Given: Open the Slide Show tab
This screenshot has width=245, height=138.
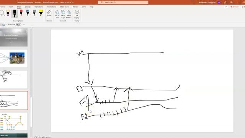Looking at the screenshot, I should tap(64, 7).
